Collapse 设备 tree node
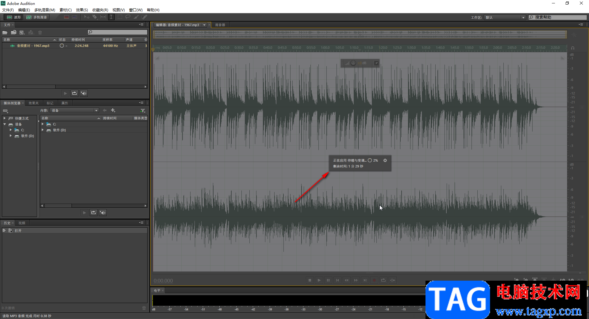589x319 pixels. [5, 124]
